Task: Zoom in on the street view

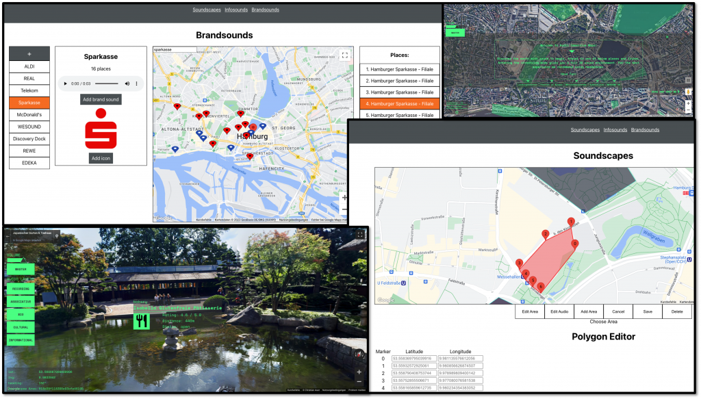Action: click(x=359, y=372)
